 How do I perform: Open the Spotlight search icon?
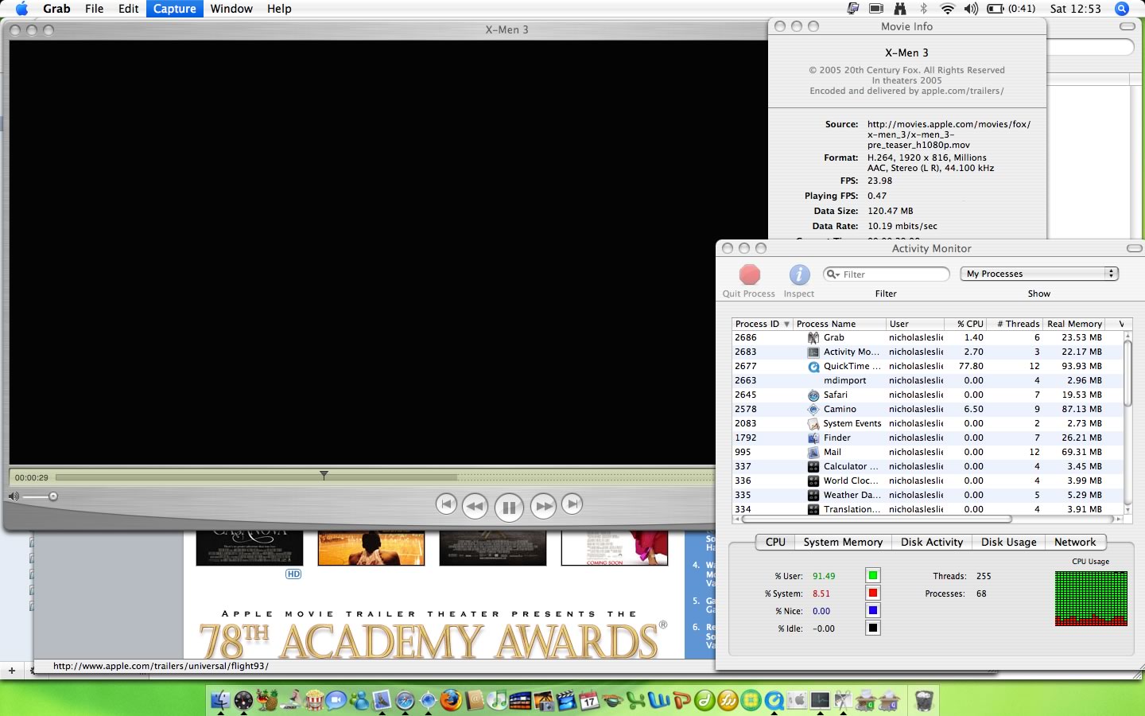pos(1122,9)
